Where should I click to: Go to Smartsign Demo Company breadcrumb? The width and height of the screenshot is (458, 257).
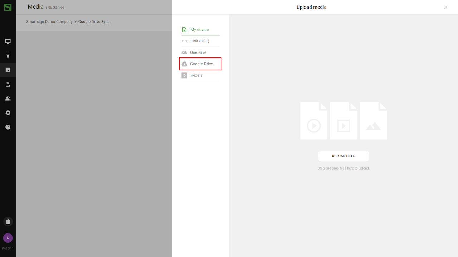[49, 22]
